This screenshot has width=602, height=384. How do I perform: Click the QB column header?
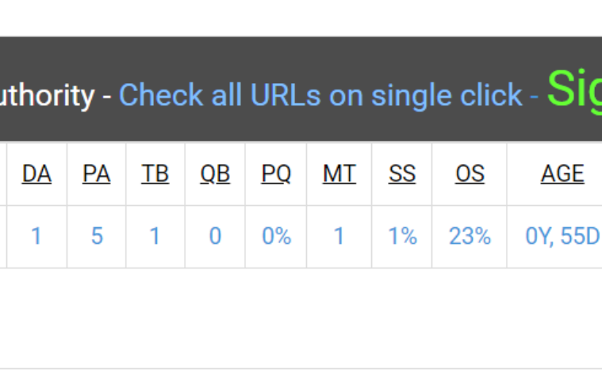click(215, 174)
